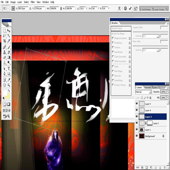This screenshot has height=170, width=170.
Task: Enable the Scattering checkbox
Action: pyautogui.click(x=113, y=43)
